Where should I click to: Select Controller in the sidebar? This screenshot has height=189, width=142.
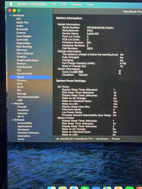[22, 40]
